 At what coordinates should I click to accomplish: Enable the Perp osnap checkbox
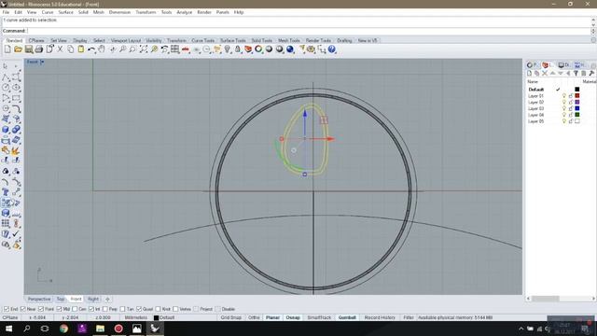tap(105, 309)
